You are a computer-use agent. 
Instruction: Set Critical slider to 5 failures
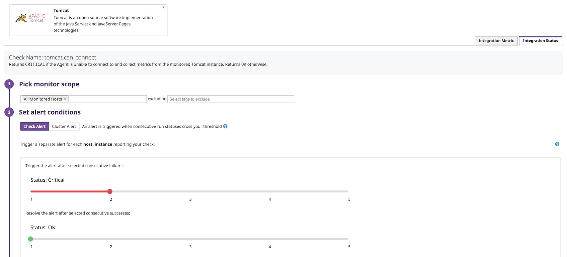click(348, 191)
